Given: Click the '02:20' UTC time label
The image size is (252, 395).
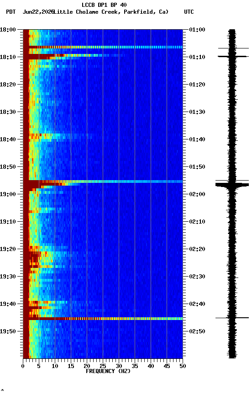Looking at the screenshot, I should click(x=197, y=250).
